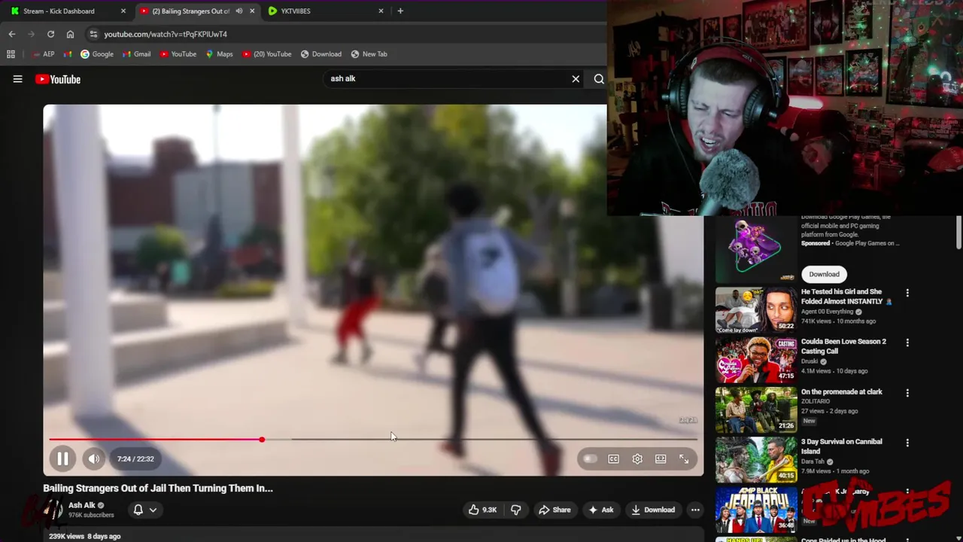Open the browser home page icon
The width and height of the screenshot is (963, 542).
click(70, 34)
